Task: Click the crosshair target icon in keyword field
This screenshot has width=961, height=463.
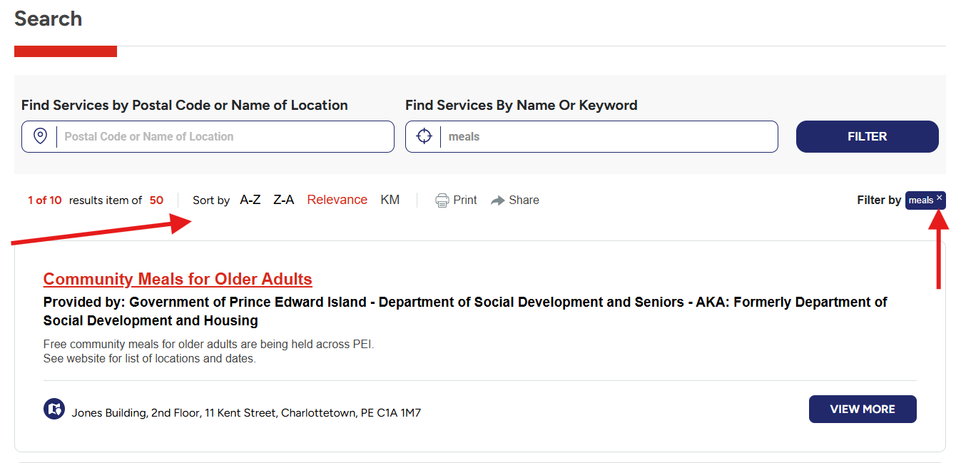Action: 424,136
